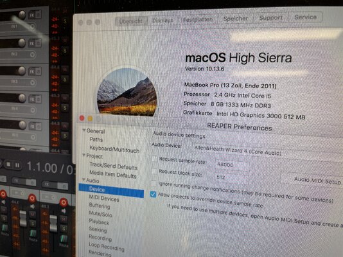Click the fader on the rightmost mixer channel
This screenshot has width=343, height=257.
tap(53, 224)
